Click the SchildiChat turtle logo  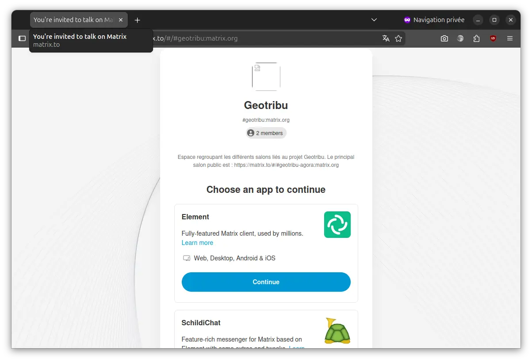click(x=337, y=331)
